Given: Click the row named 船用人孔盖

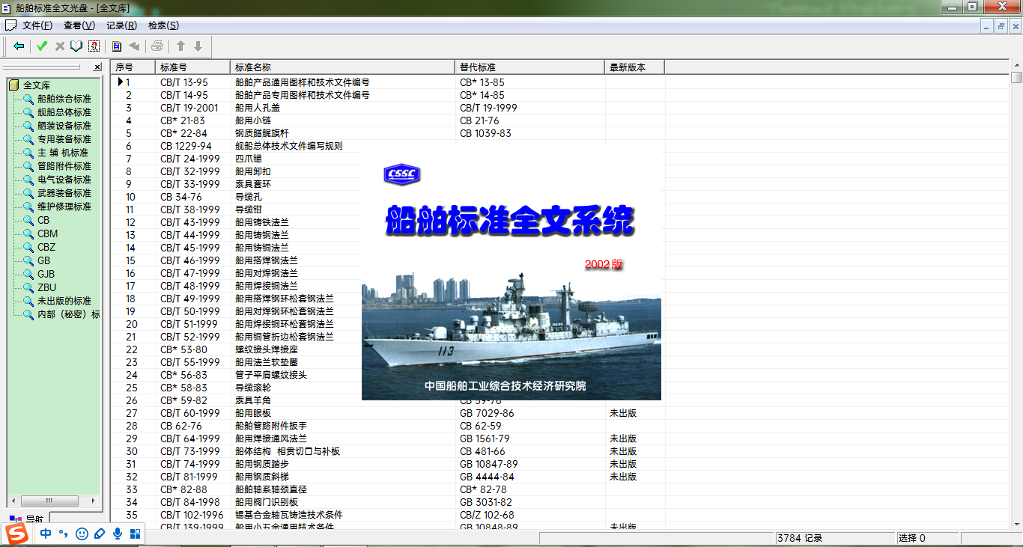Looking at the screenshot, I should (x=560, y=108).
